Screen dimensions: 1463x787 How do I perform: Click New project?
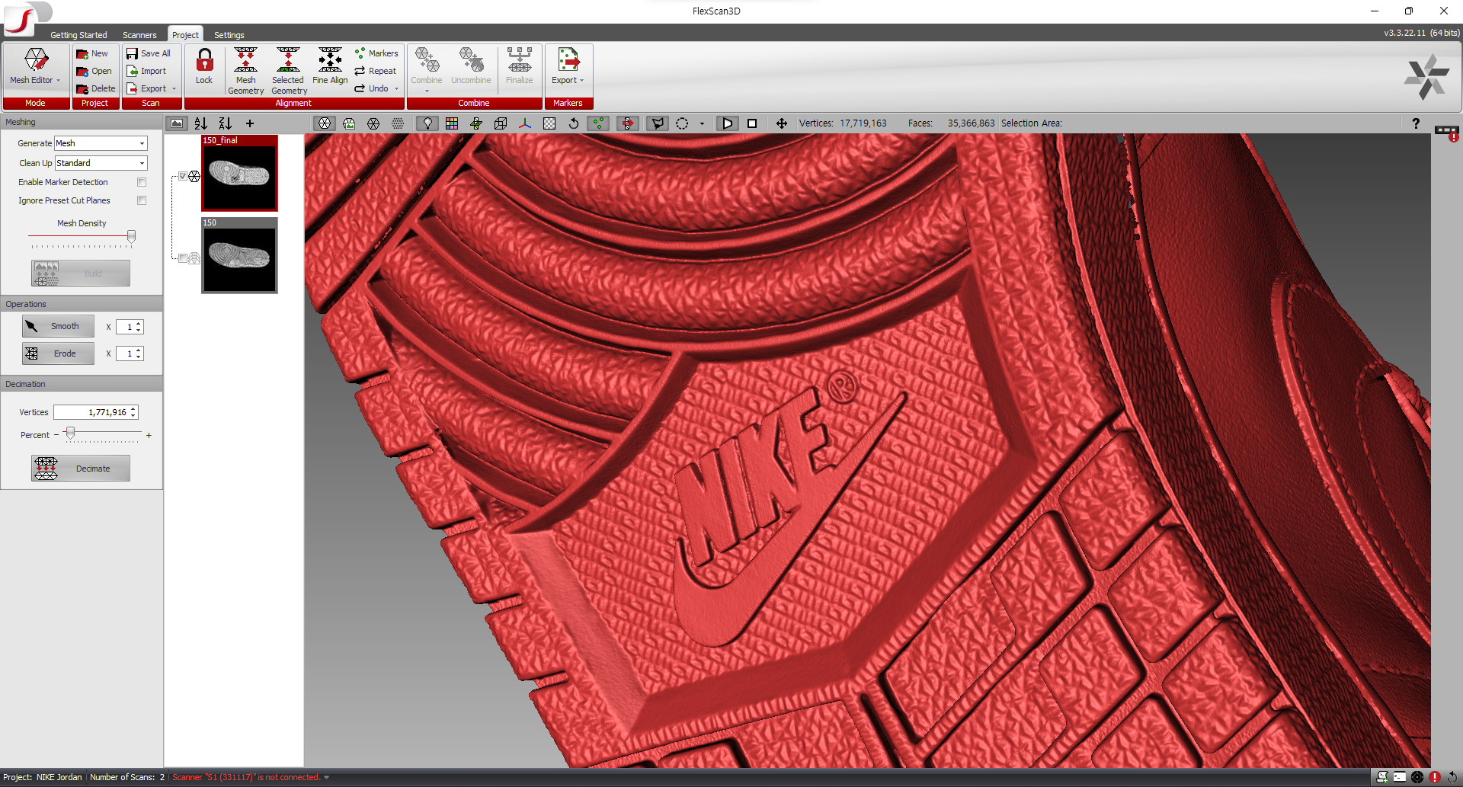92,54
